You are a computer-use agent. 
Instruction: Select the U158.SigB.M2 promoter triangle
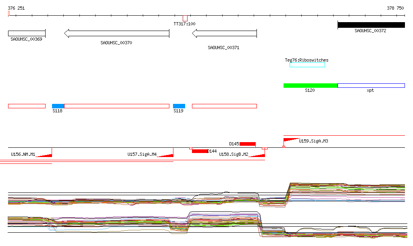(257, 155)
